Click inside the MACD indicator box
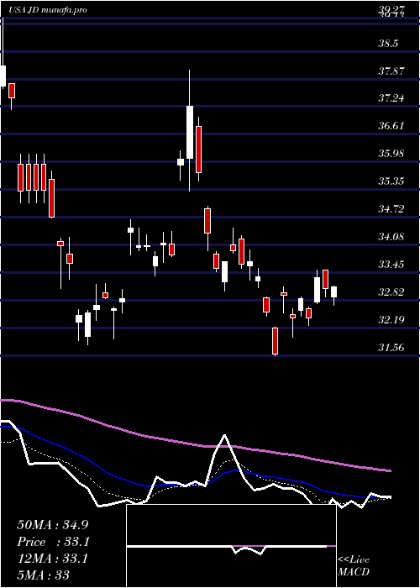 click(231, 546)
